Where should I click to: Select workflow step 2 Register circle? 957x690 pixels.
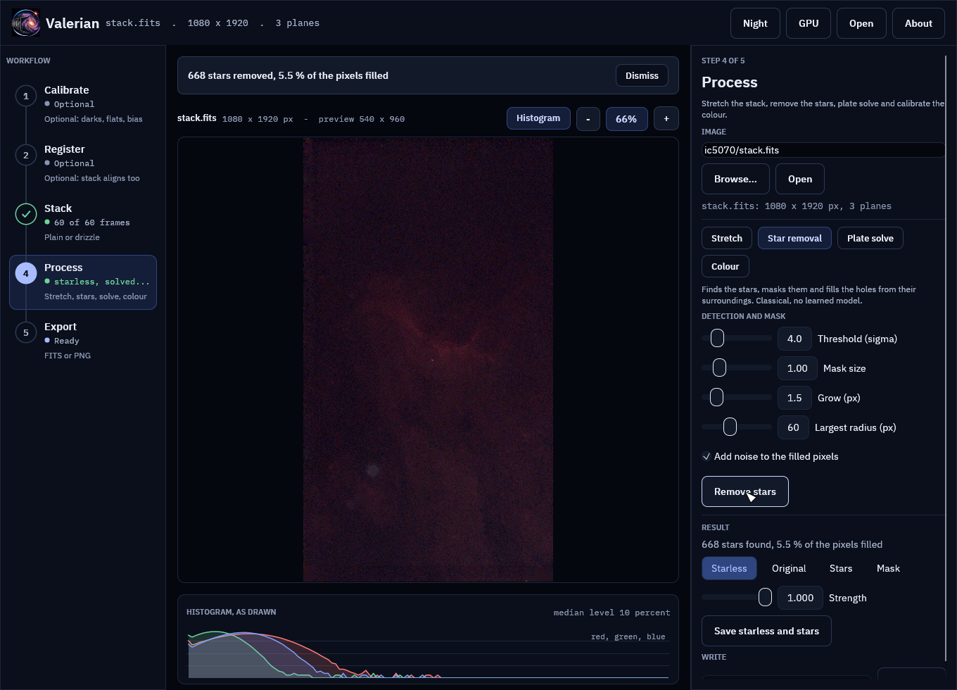tap(26, 155)
